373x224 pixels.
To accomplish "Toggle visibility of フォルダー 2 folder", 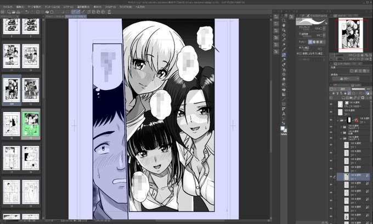I will coord(331,127).
